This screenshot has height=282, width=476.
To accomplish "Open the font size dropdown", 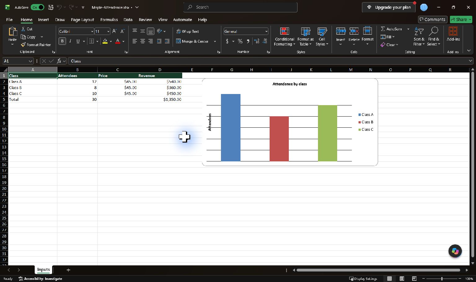I will 108,31.
